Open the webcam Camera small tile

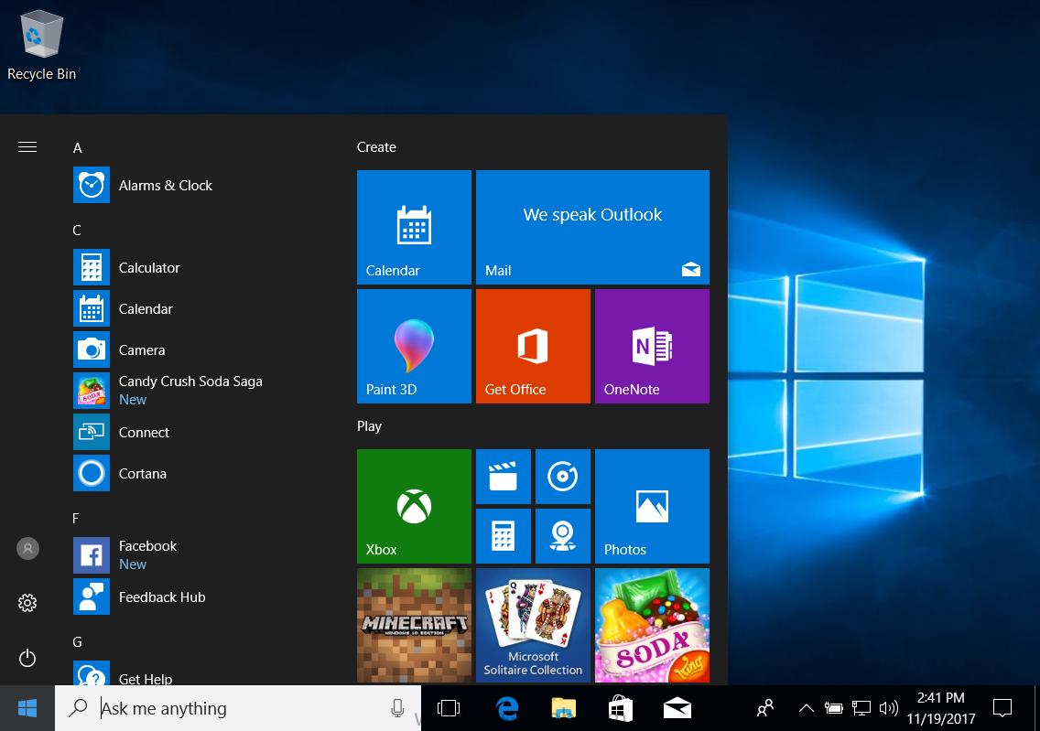pyautogui.click(x=562, y=536)
